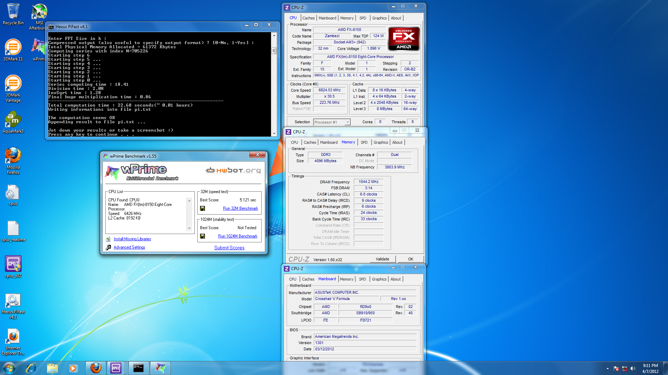Click the taskbar clock showing 9:11 PM
This screenshot has width=668, height=375.
click(650, 368)
